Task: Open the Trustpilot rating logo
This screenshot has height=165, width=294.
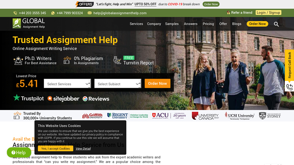Action: coord(29,98)
